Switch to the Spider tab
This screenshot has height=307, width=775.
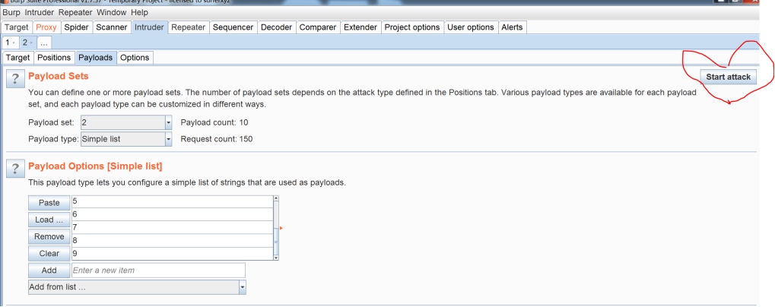click(x=76, y=27)
